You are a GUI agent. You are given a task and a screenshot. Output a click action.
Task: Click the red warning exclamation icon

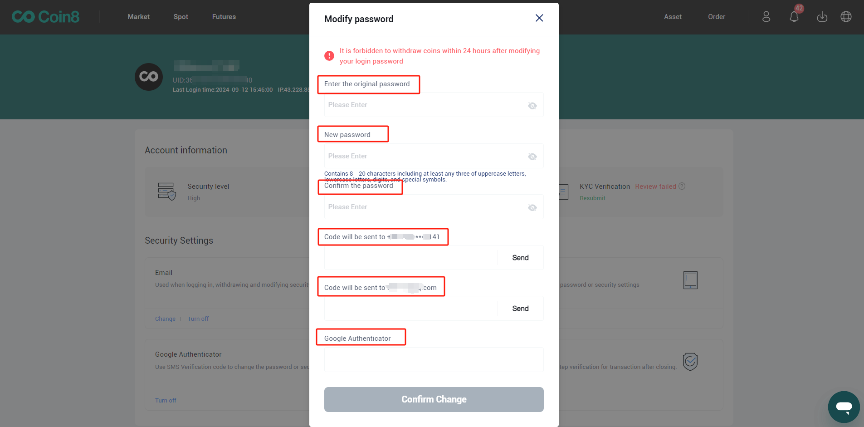[329, 56]
